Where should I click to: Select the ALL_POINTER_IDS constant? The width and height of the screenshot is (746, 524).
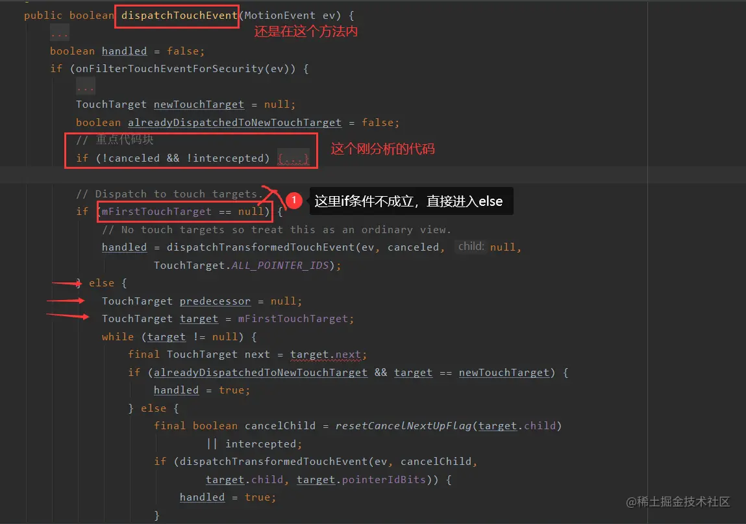tap(280, 265)
